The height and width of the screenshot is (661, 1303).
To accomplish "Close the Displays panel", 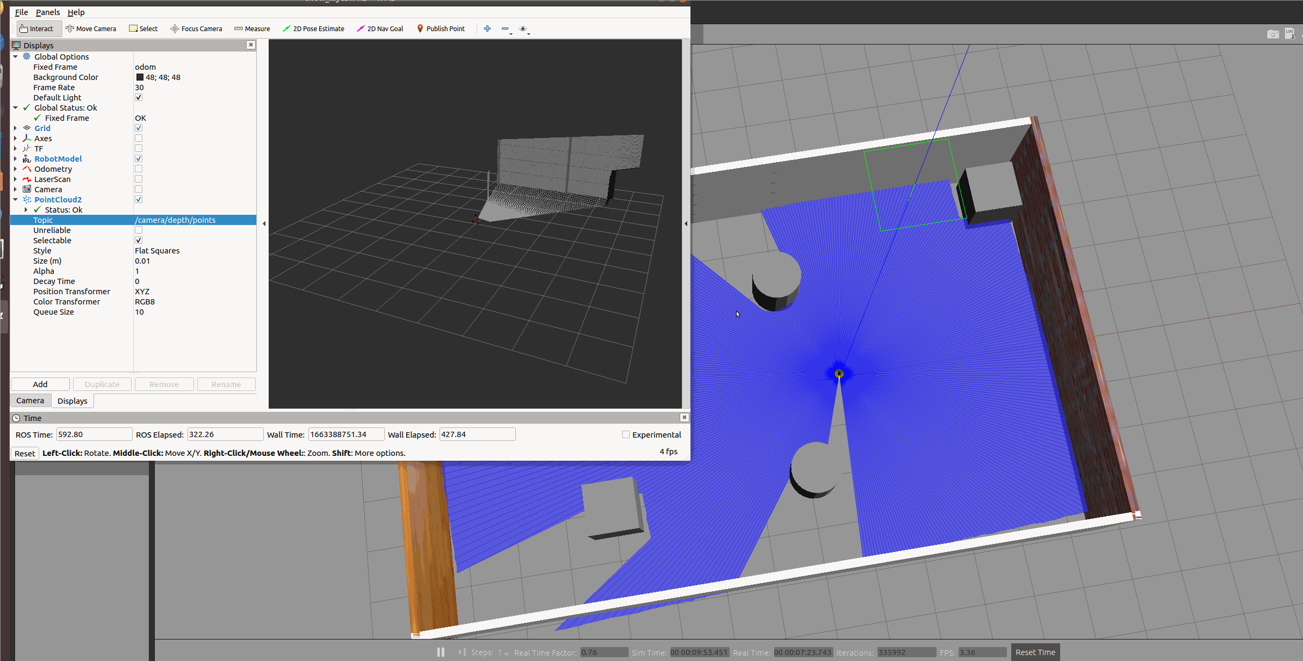I will coord(250,45).
